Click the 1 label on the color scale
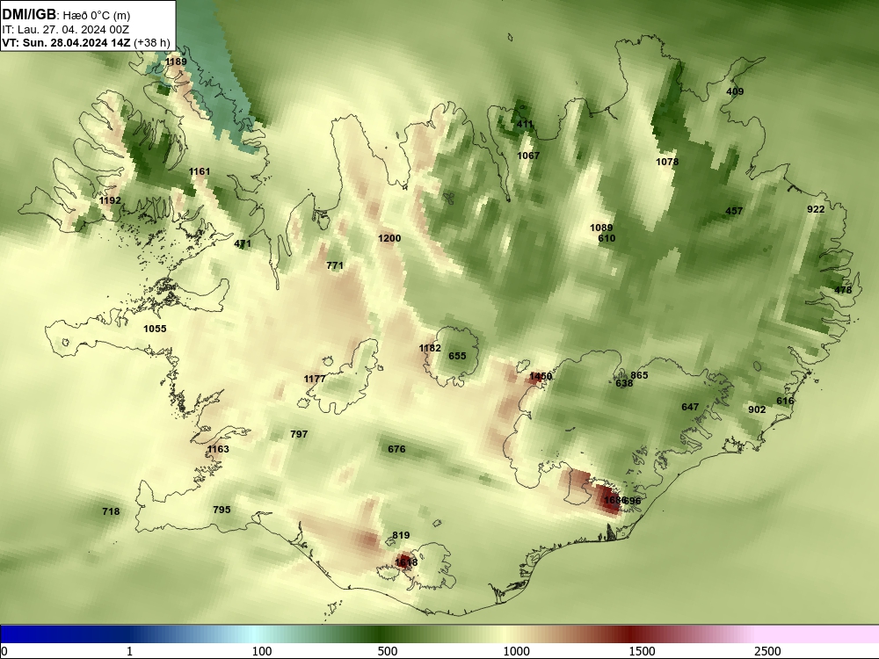The width and height of the screenshot is (879, 659). point(129,651)
